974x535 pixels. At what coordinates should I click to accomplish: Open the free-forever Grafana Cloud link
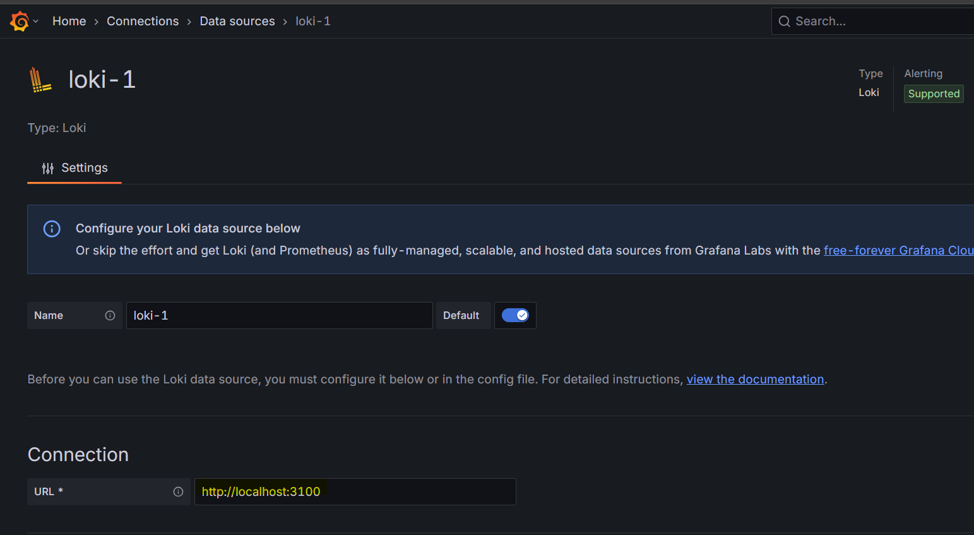(899, 251)
